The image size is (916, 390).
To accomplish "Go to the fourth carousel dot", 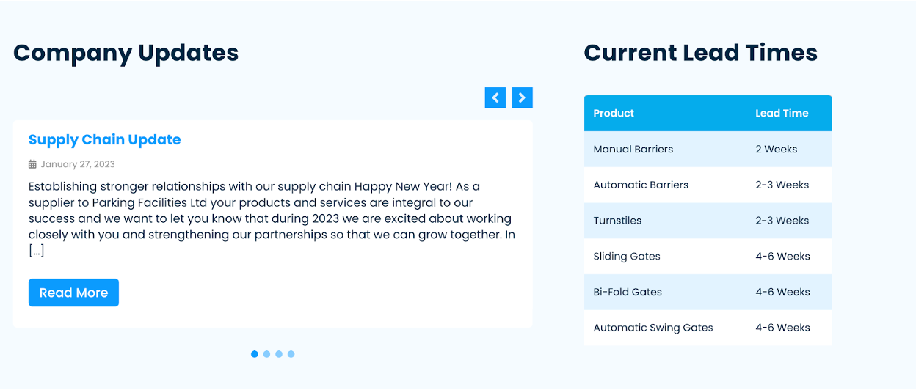I will 291,354.
